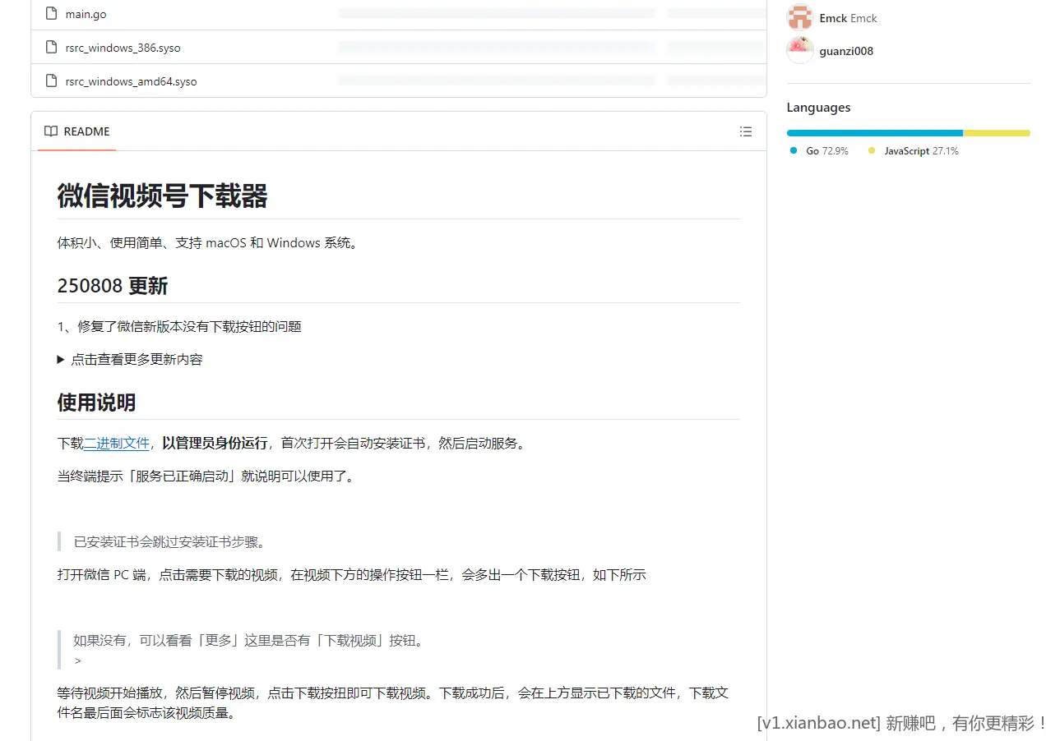
Task: Click the line starting 打开微信 PC 端
Action: [x=352, y=574]
